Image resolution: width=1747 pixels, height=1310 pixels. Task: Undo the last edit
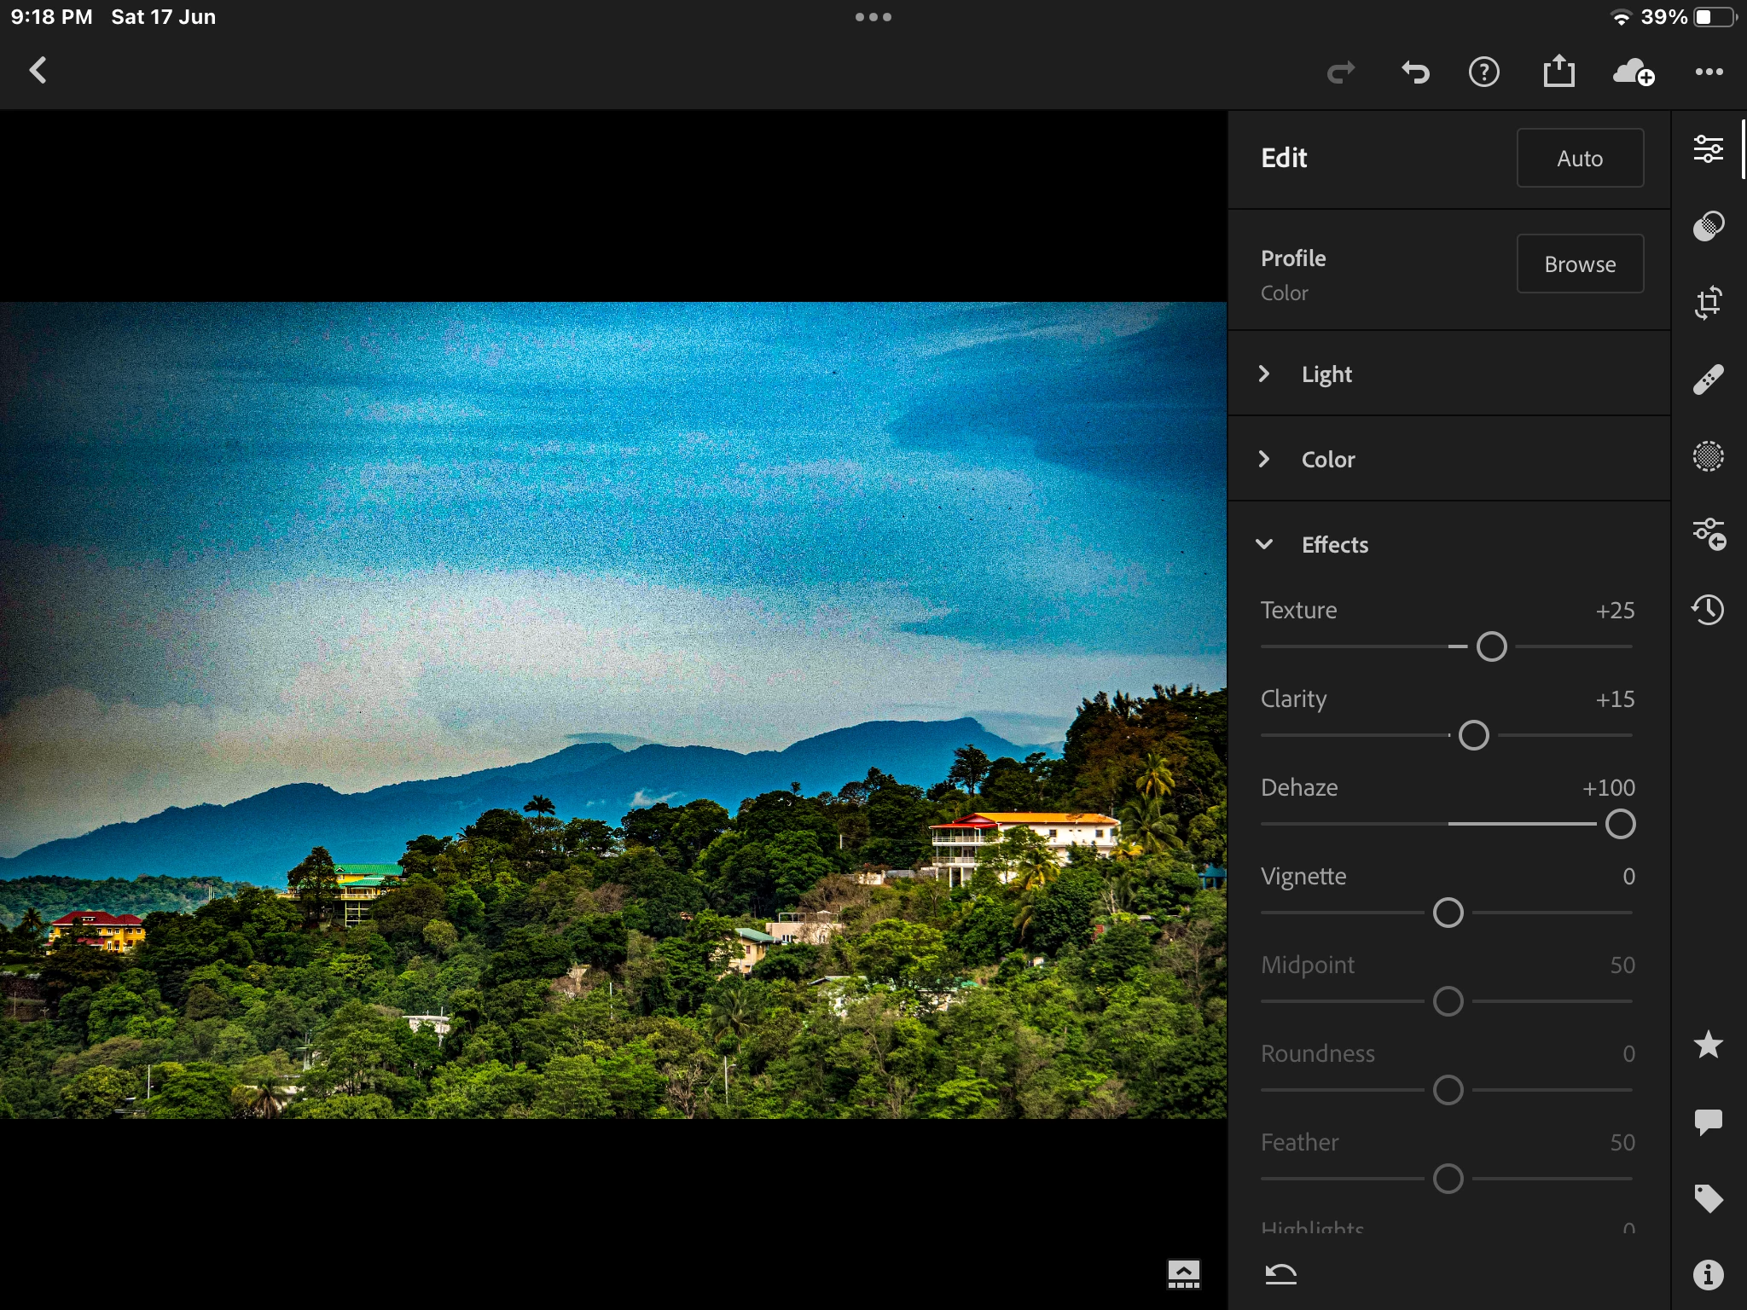pos(1415,72)
